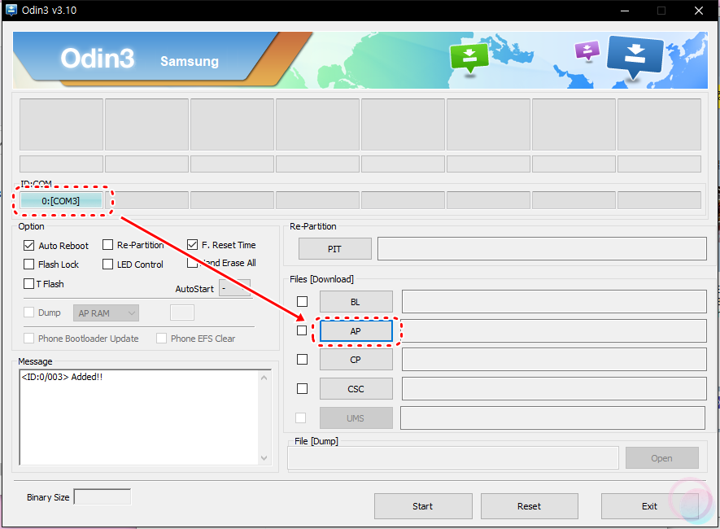The image size is (720, 529).
Task: Click the Odin3 logo in banner
Action: coord(98,59)
